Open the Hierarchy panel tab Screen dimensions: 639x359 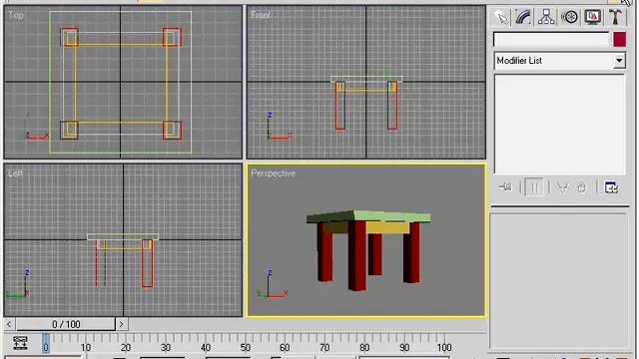[x=546, y=17]
